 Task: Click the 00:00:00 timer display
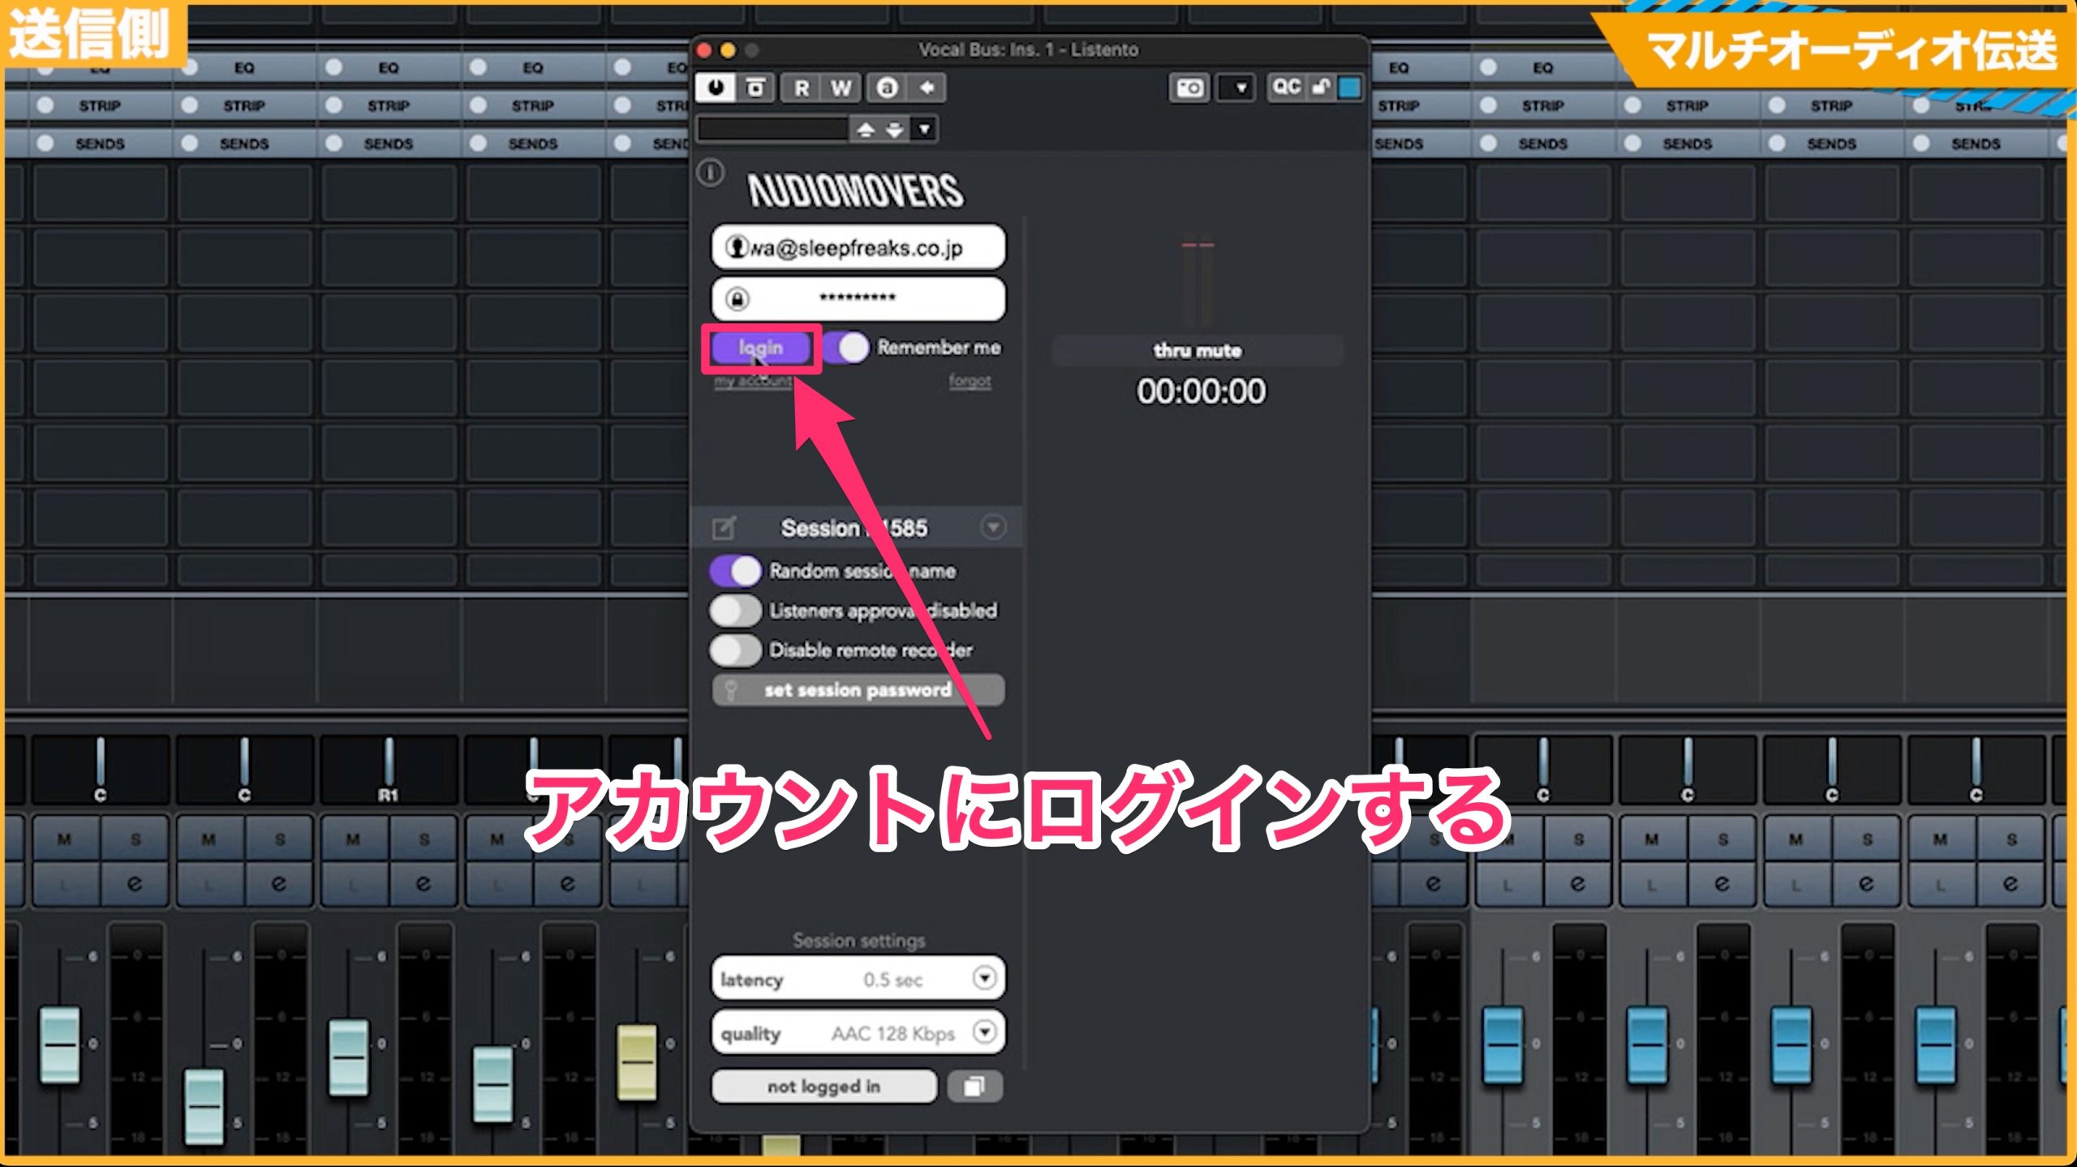[x=1201, y=392]
